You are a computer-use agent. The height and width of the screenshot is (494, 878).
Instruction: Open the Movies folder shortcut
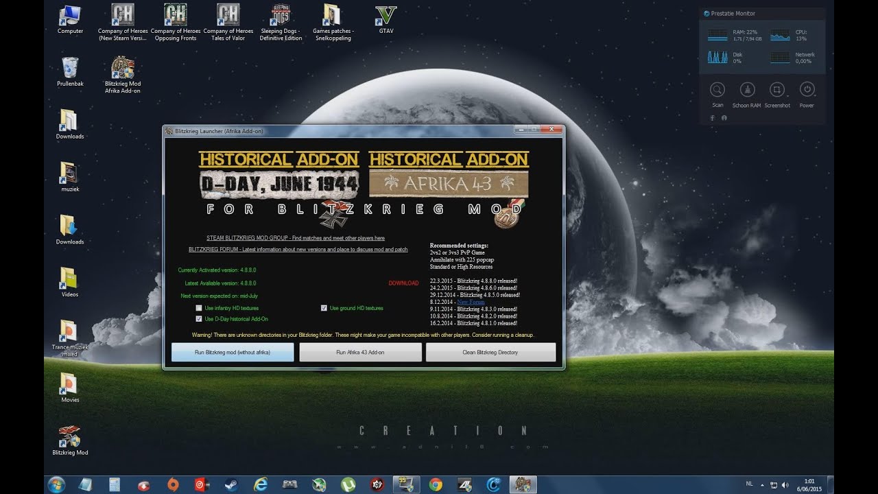(x=70, y=388)
